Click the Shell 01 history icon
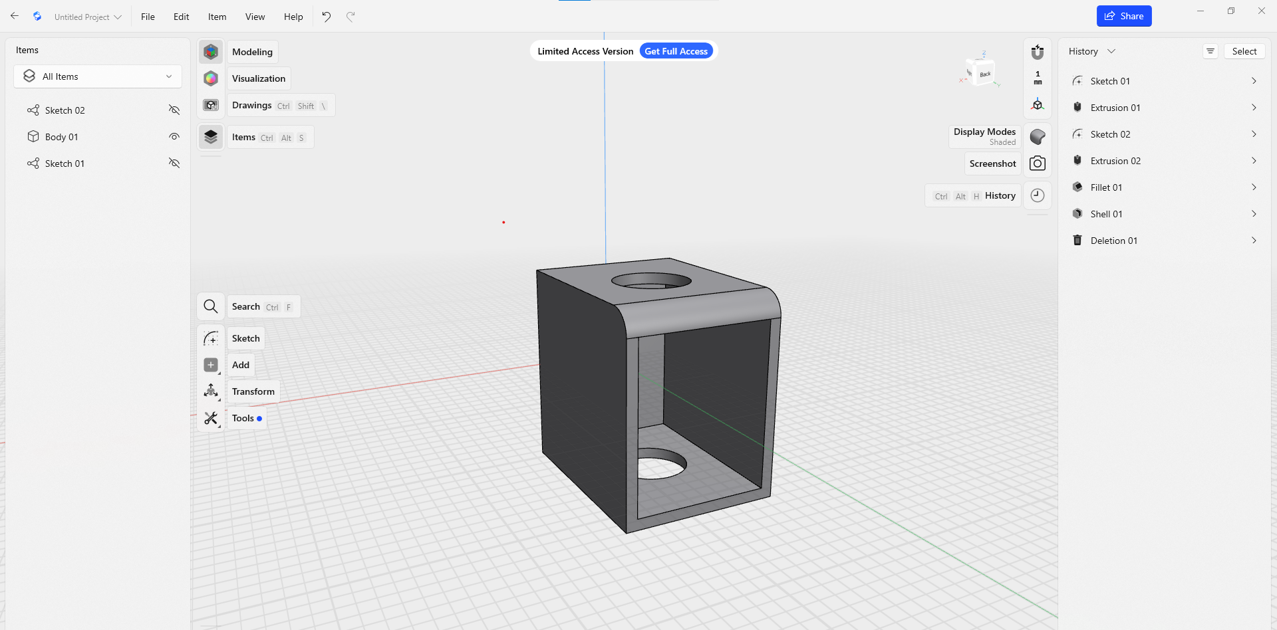The height and width of the screenshot is (630, 1277). click(x=1077, y=213)
